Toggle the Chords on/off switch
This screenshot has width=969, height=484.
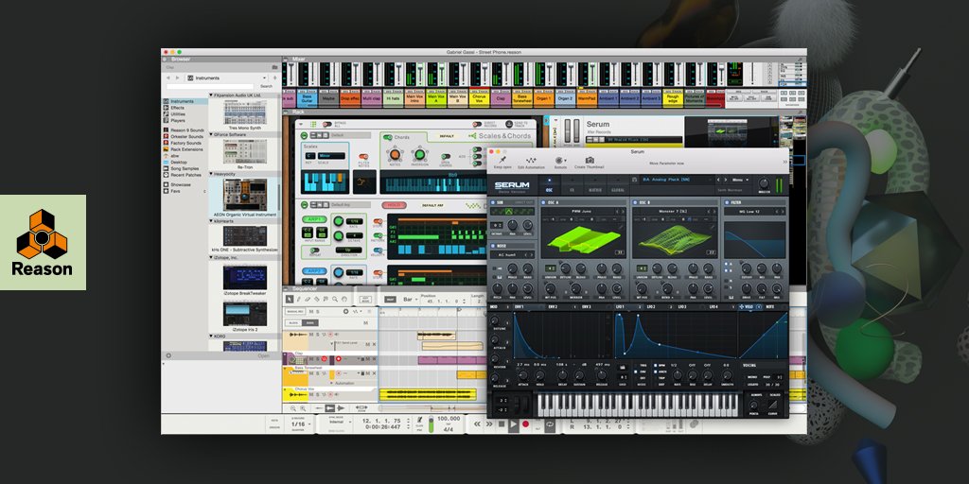388,137
